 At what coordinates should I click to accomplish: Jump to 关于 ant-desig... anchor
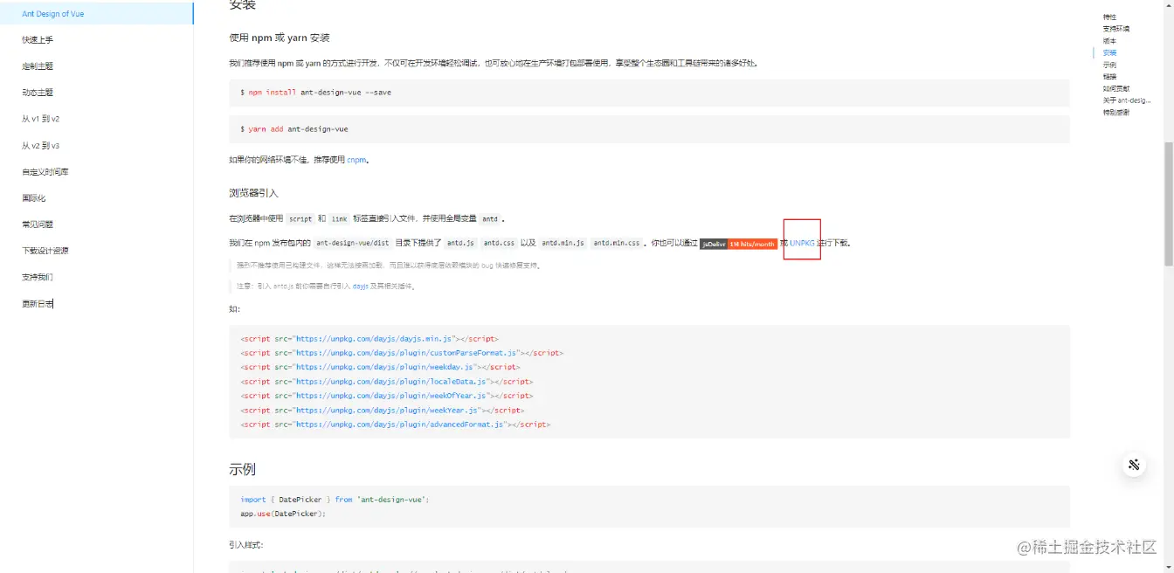(x=1127, y=100)
